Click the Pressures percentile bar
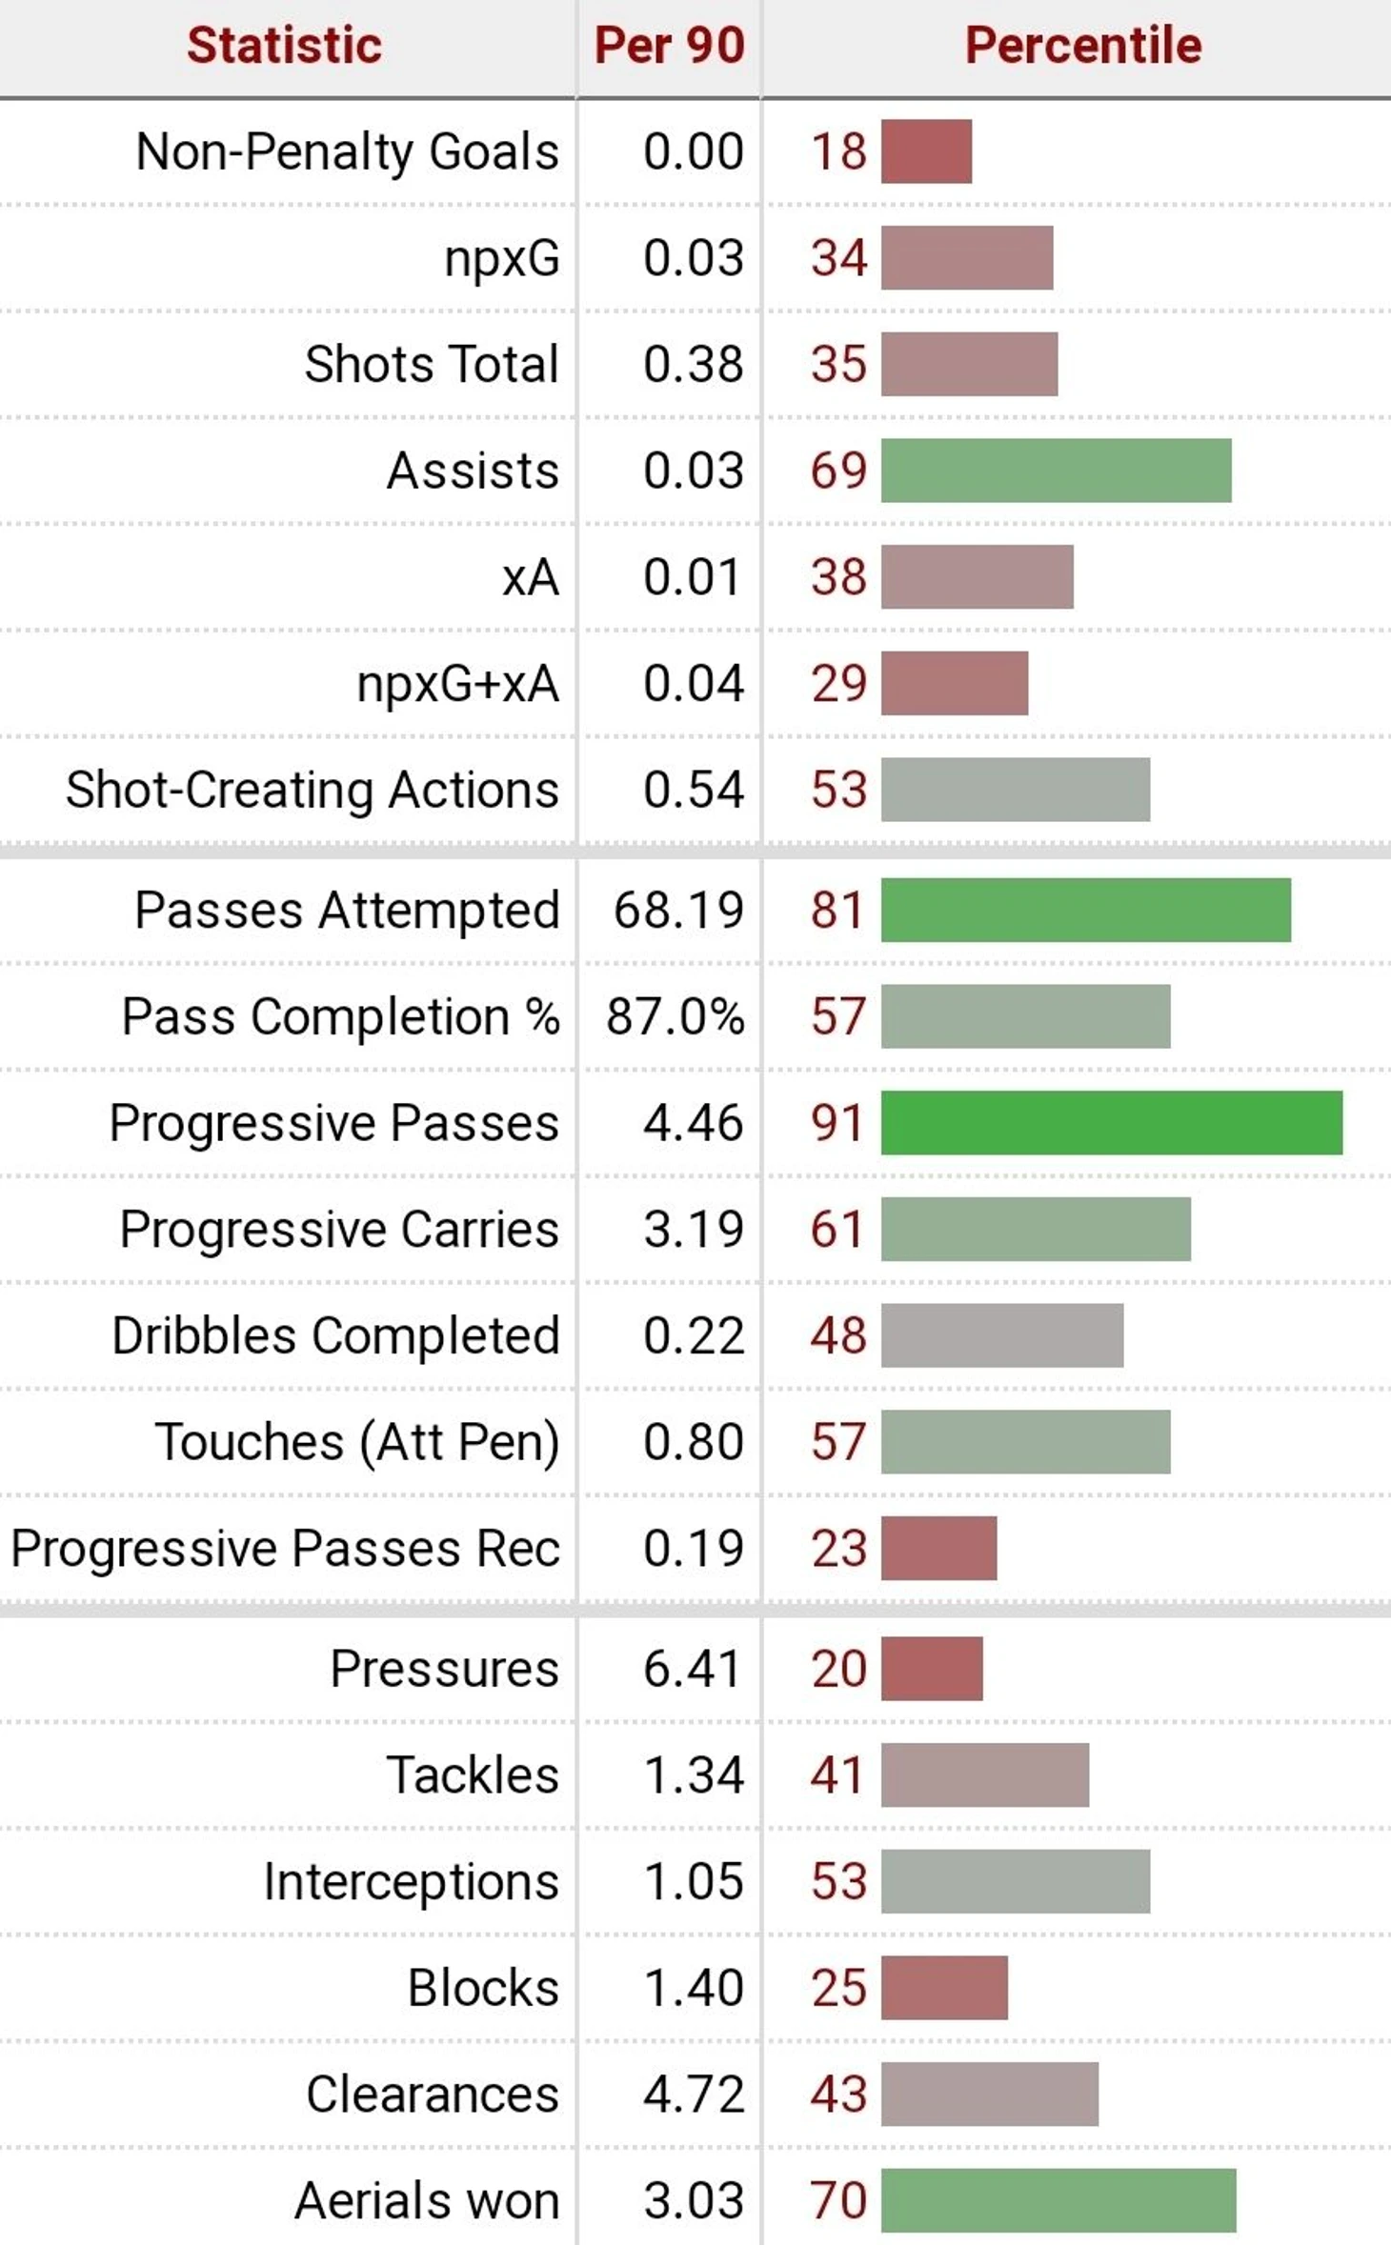Image resolution: width=1391 pixels, height=2245 pixels. click(x=932, y=1669)
